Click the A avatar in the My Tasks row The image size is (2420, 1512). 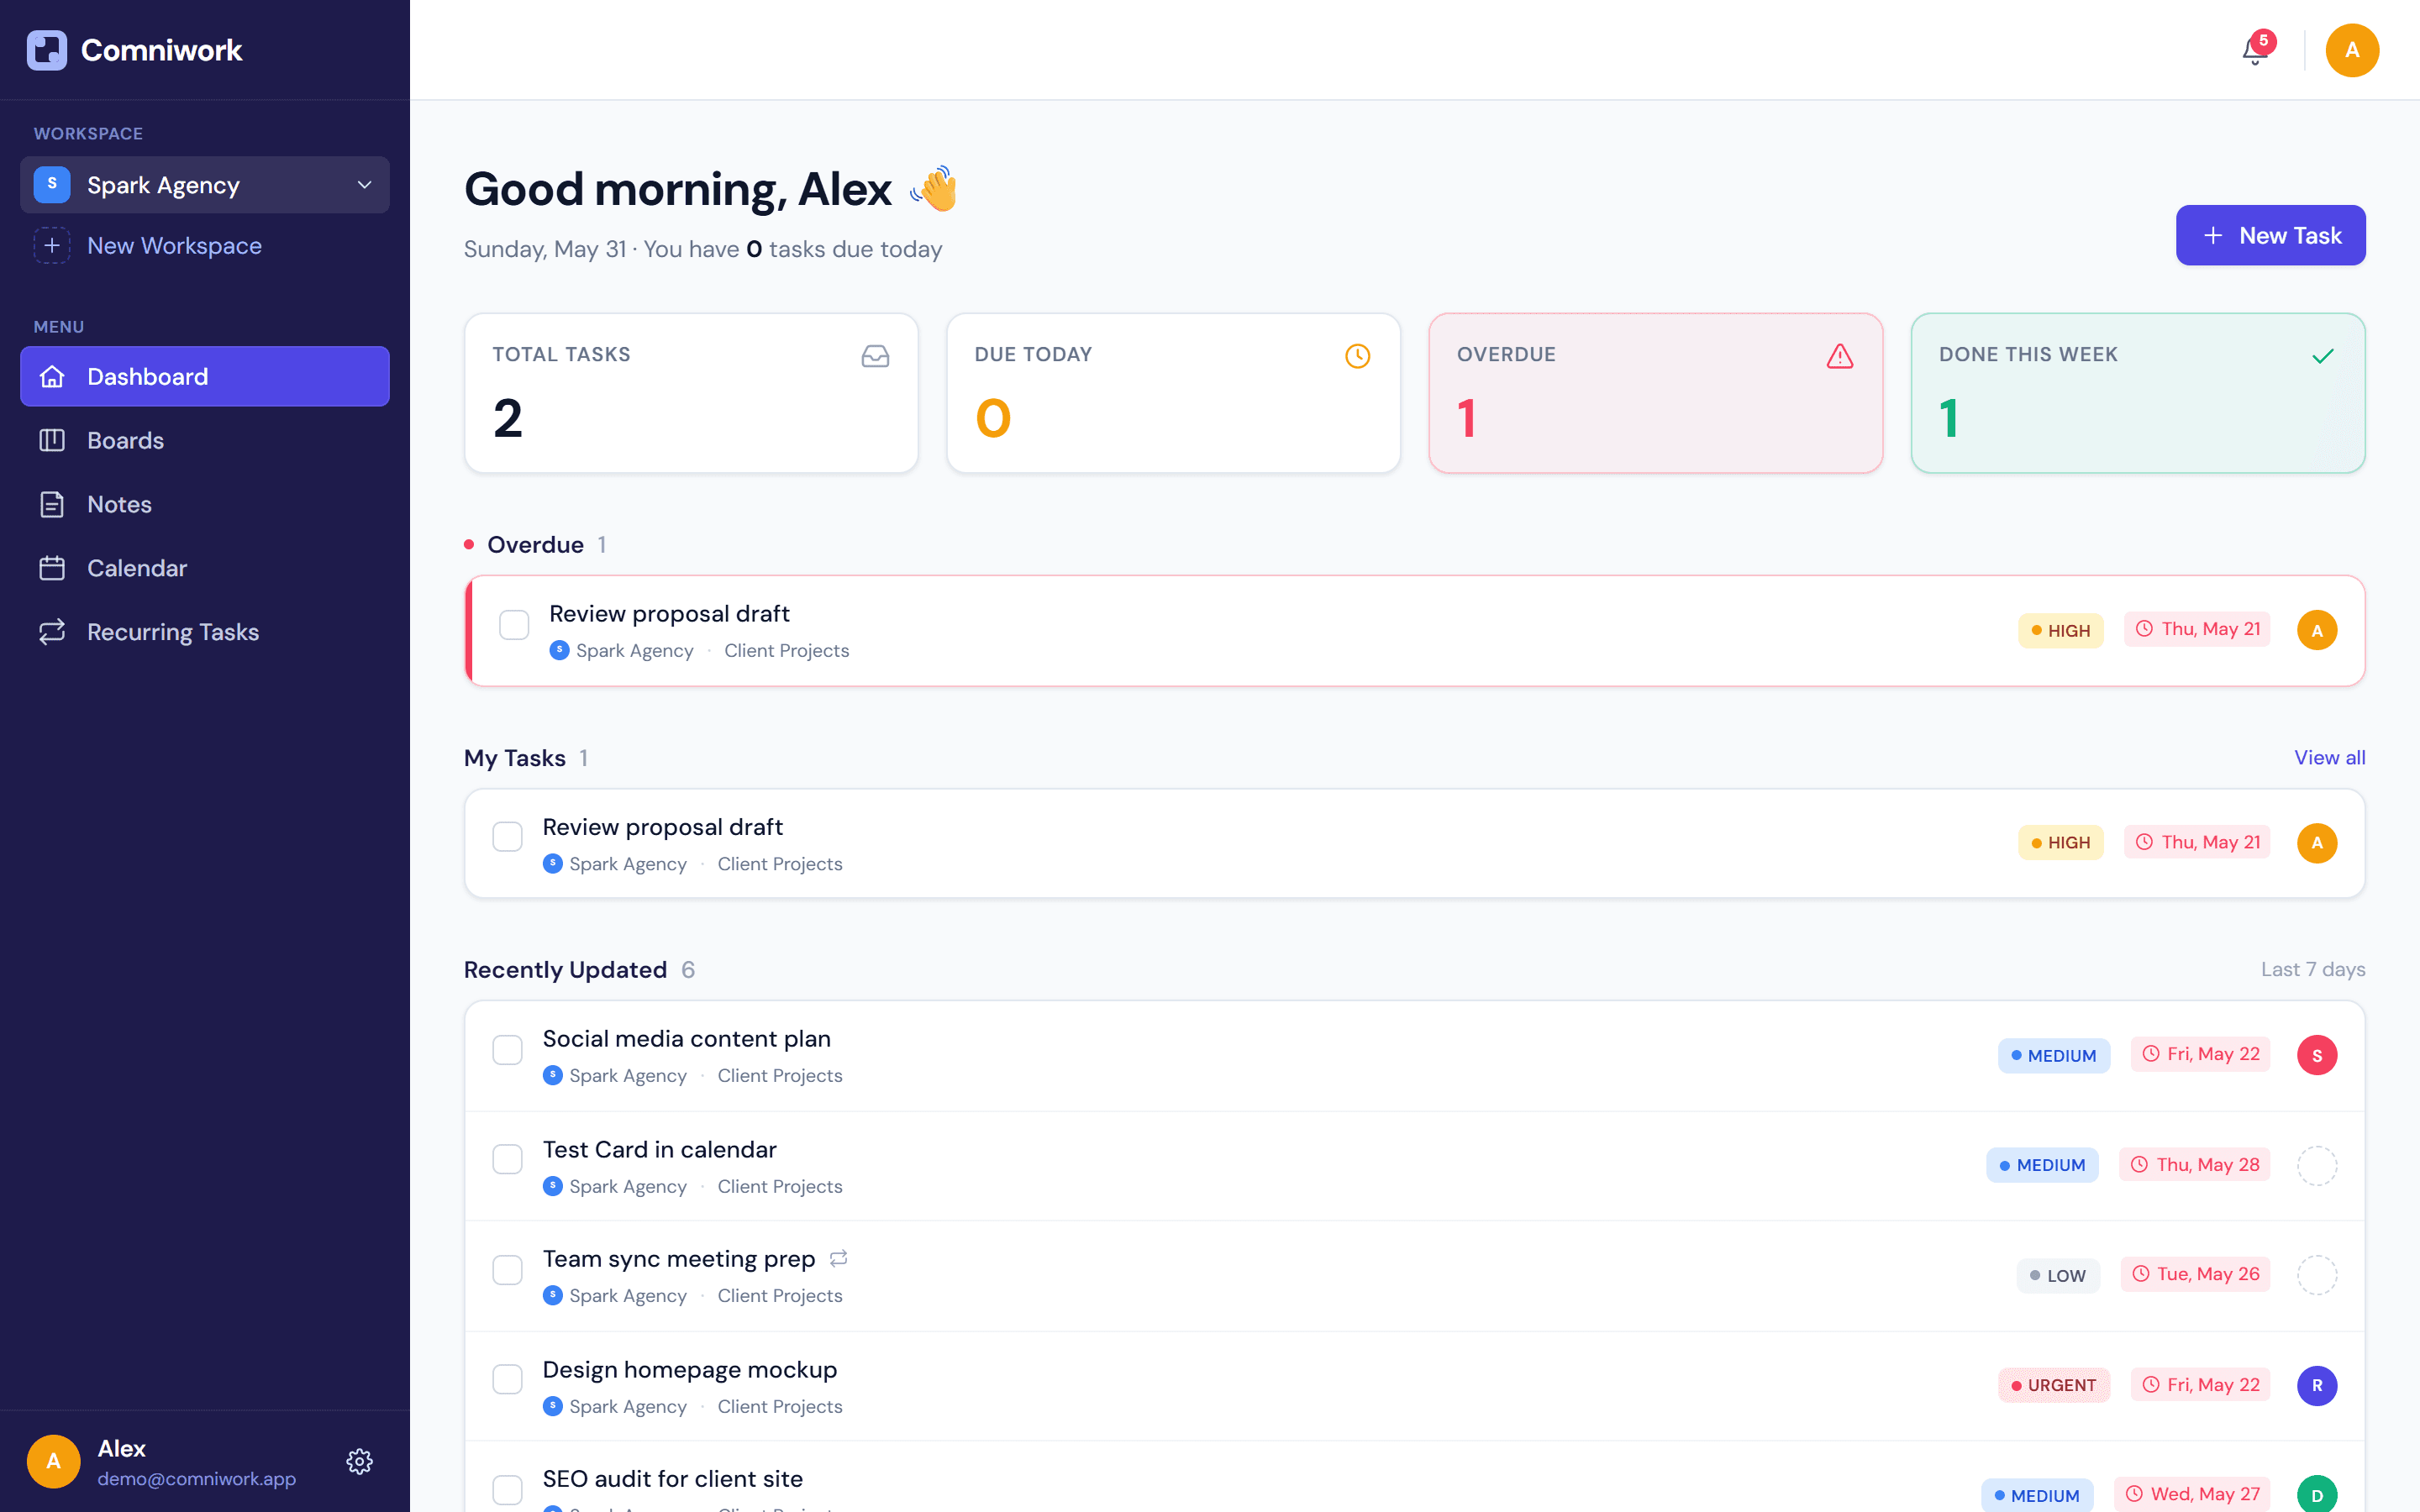tap(2316, 843)
